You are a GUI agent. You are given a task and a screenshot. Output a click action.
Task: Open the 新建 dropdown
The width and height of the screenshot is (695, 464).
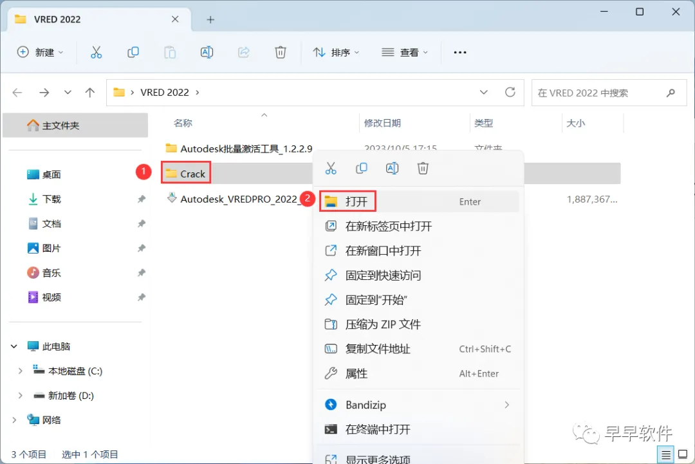click(41, 52)
